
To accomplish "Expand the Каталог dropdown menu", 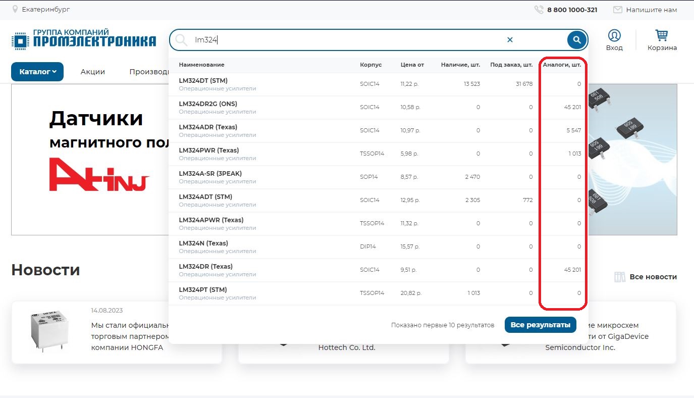I will click(37, 72).
